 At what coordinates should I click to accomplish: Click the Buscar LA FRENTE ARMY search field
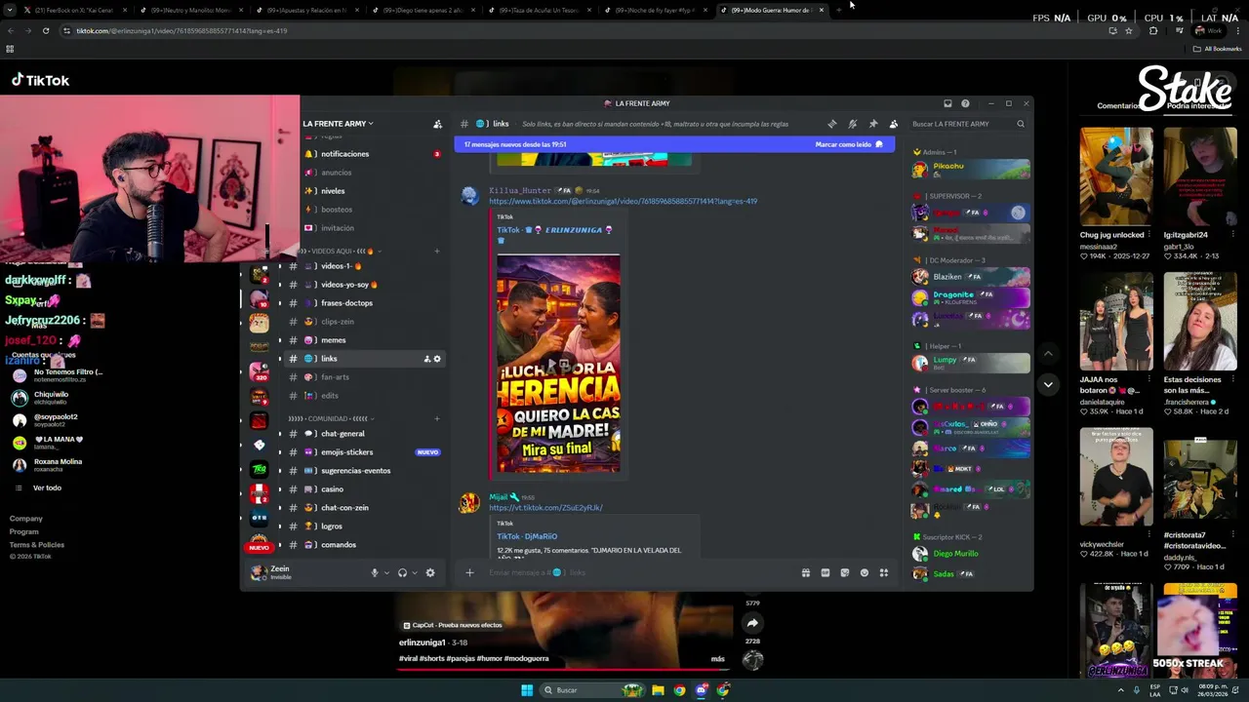[967, 124]
